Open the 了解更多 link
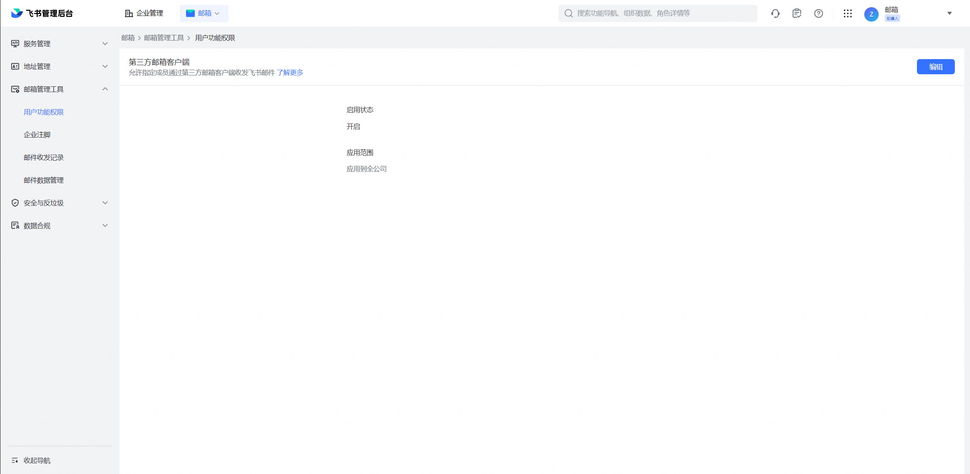The height and width of the screenshot is (474, 970). [x=290, y=72]
